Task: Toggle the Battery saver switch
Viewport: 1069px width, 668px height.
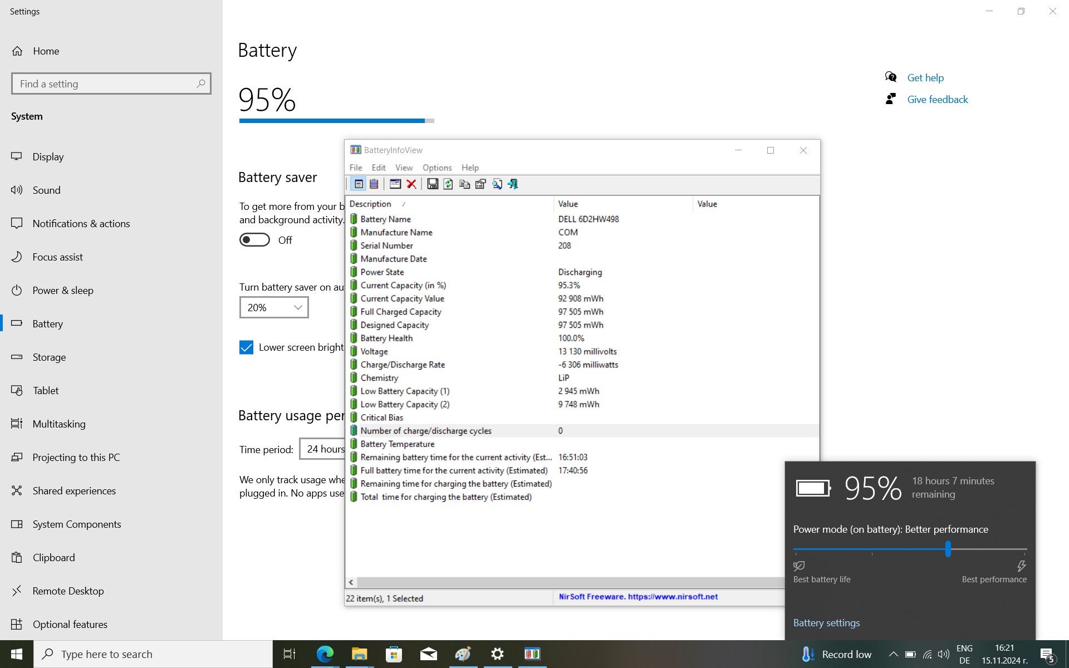Action: (254, 240)
